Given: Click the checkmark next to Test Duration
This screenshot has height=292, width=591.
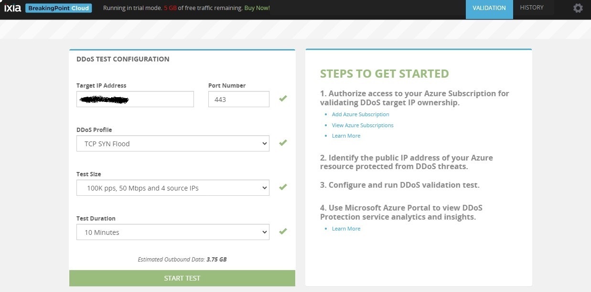Looking at the screenshot, I should pyautogui.click(x=283, y=231).
